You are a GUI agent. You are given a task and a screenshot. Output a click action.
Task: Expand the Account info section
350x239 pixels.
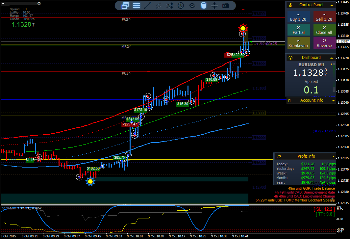(x=333, y=101)
